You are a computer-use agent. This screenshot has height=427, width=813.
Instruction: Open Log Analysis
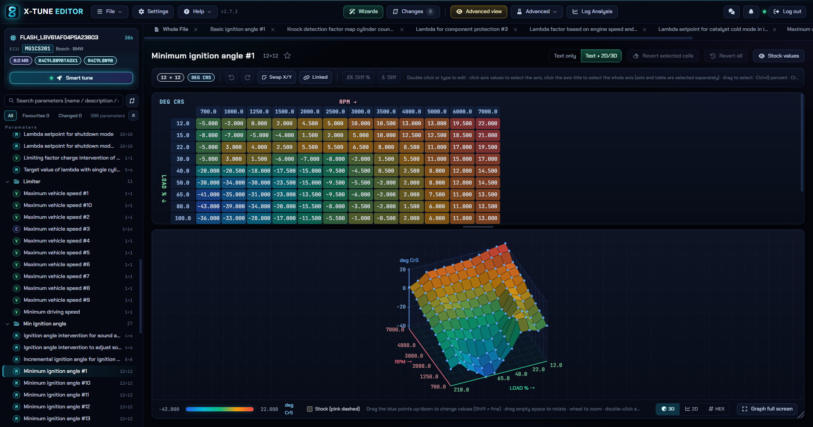pyautogui.click(x=592, y=12)
